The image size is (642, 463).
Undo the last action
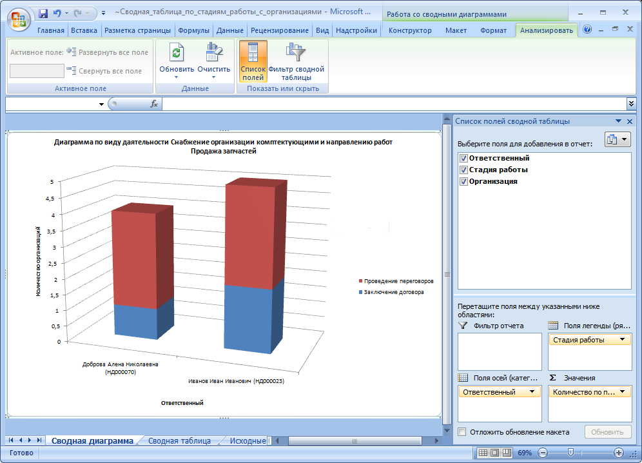(x=57, y=14)
